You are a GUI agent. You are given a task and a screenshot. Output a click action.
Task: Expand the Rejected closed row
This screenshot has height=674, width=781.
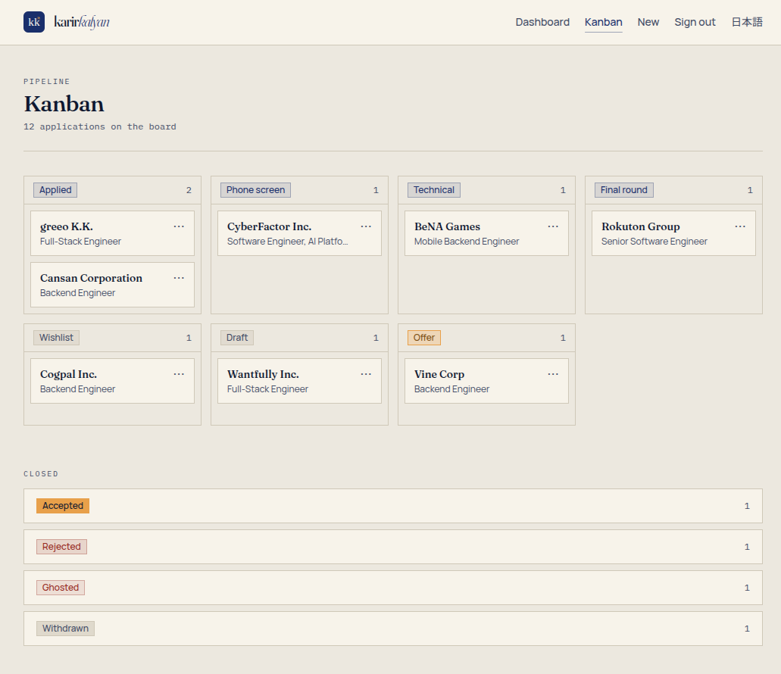tap(393, 547)
